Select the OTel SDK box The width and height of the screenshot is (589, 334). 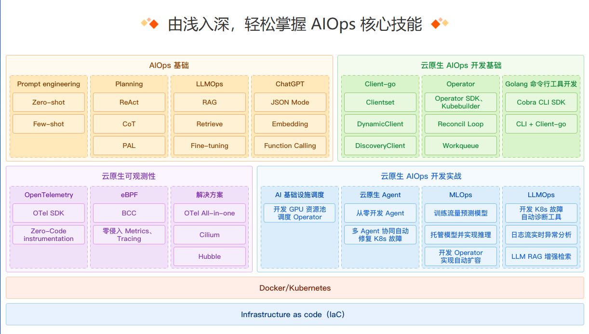point(49,213)
